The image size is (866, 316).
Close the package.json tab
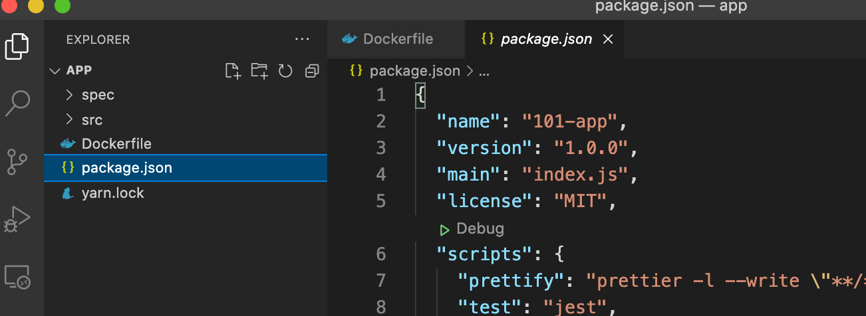[607, 39]
